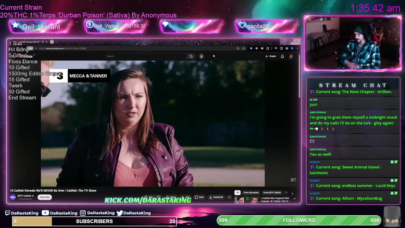Click the papita28 follower alert label
Viewport: 405px width, 228px height.
pos(258,26)
